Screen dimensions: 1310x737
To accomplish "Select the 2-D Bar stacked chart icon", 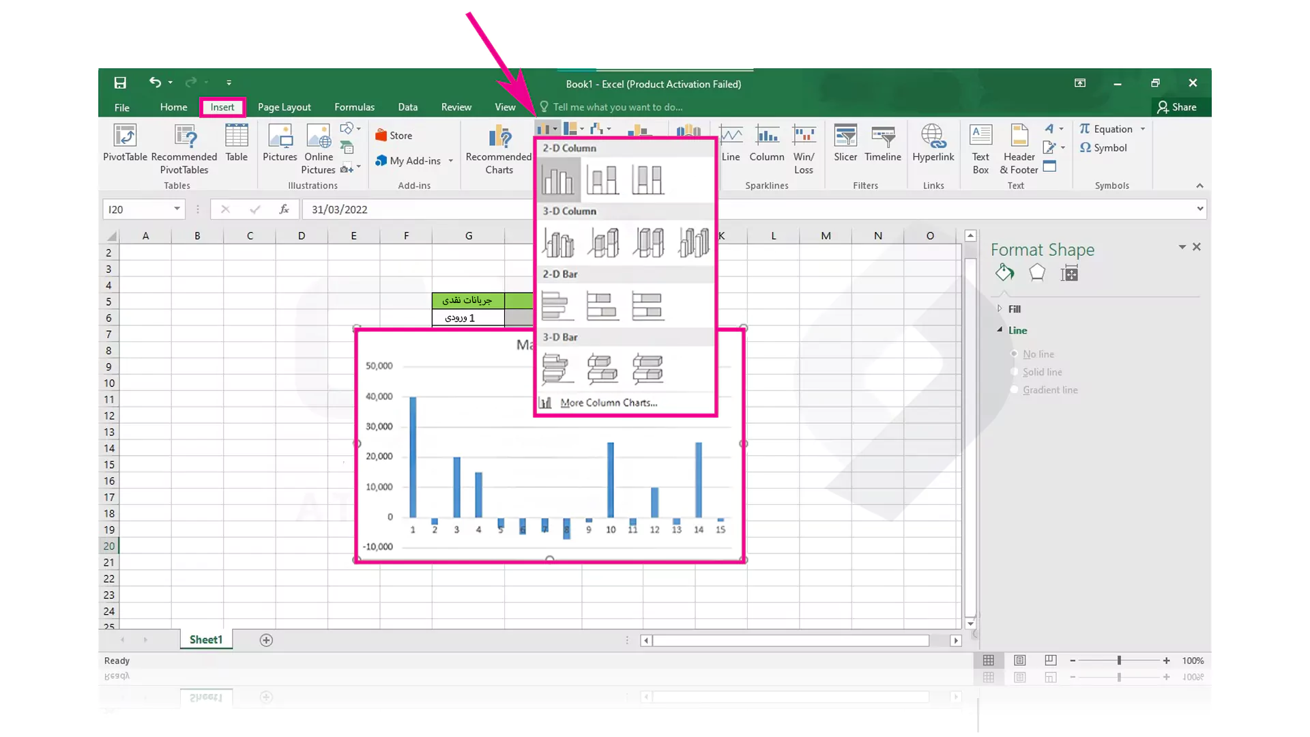I will [x=601, y=306].
